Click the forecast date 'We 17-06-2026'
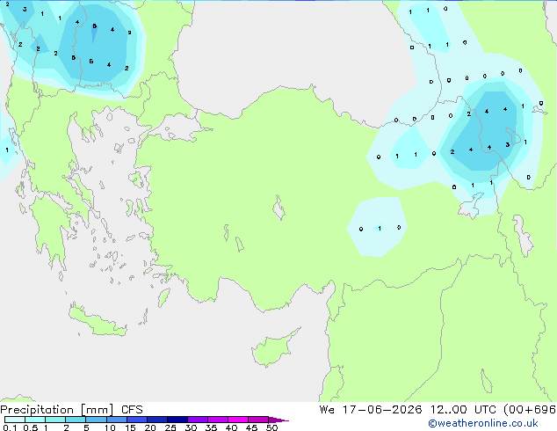Viewport: 557px width, 431px height. [x=371, y=410]
